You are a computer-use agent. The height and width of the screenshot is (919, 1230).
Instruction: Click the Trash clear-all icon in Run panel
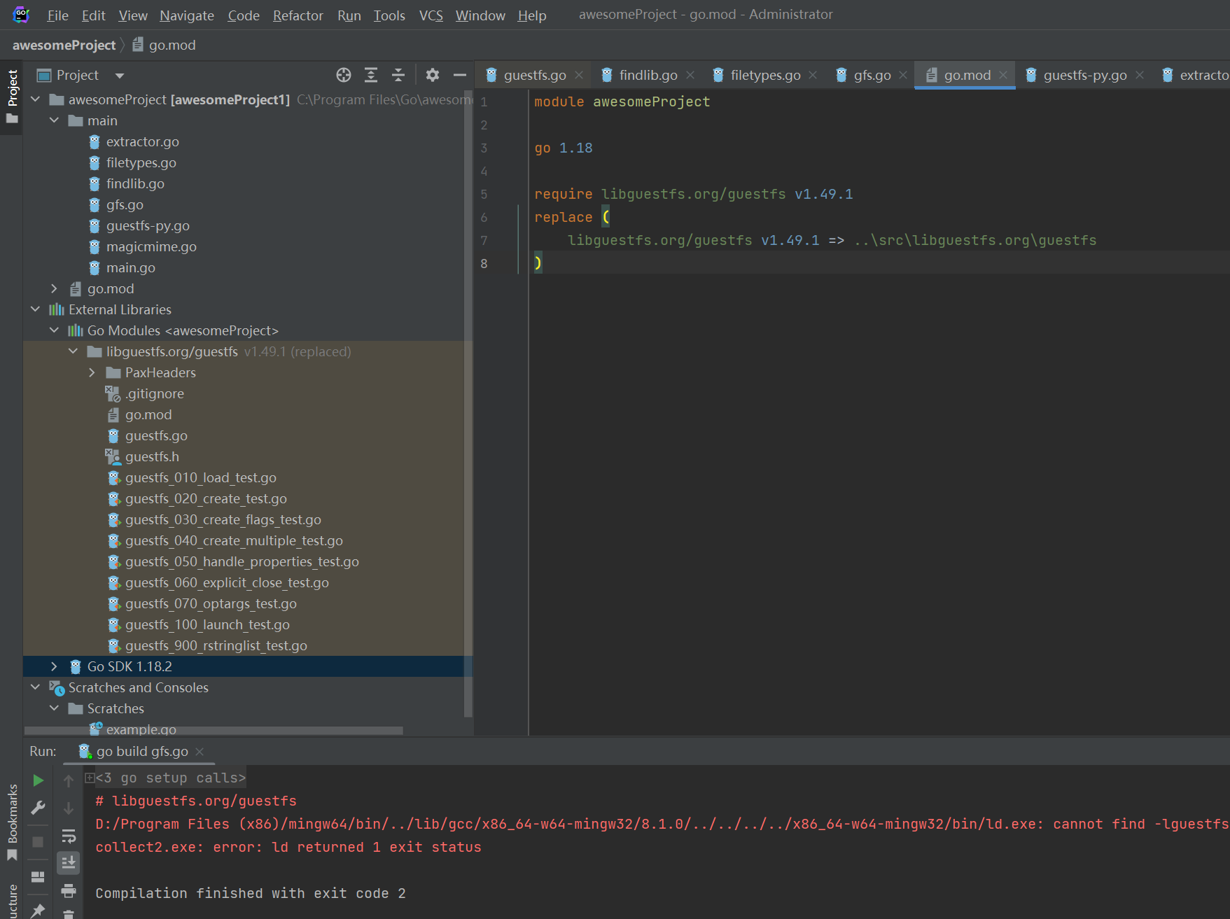pos(69,914)
